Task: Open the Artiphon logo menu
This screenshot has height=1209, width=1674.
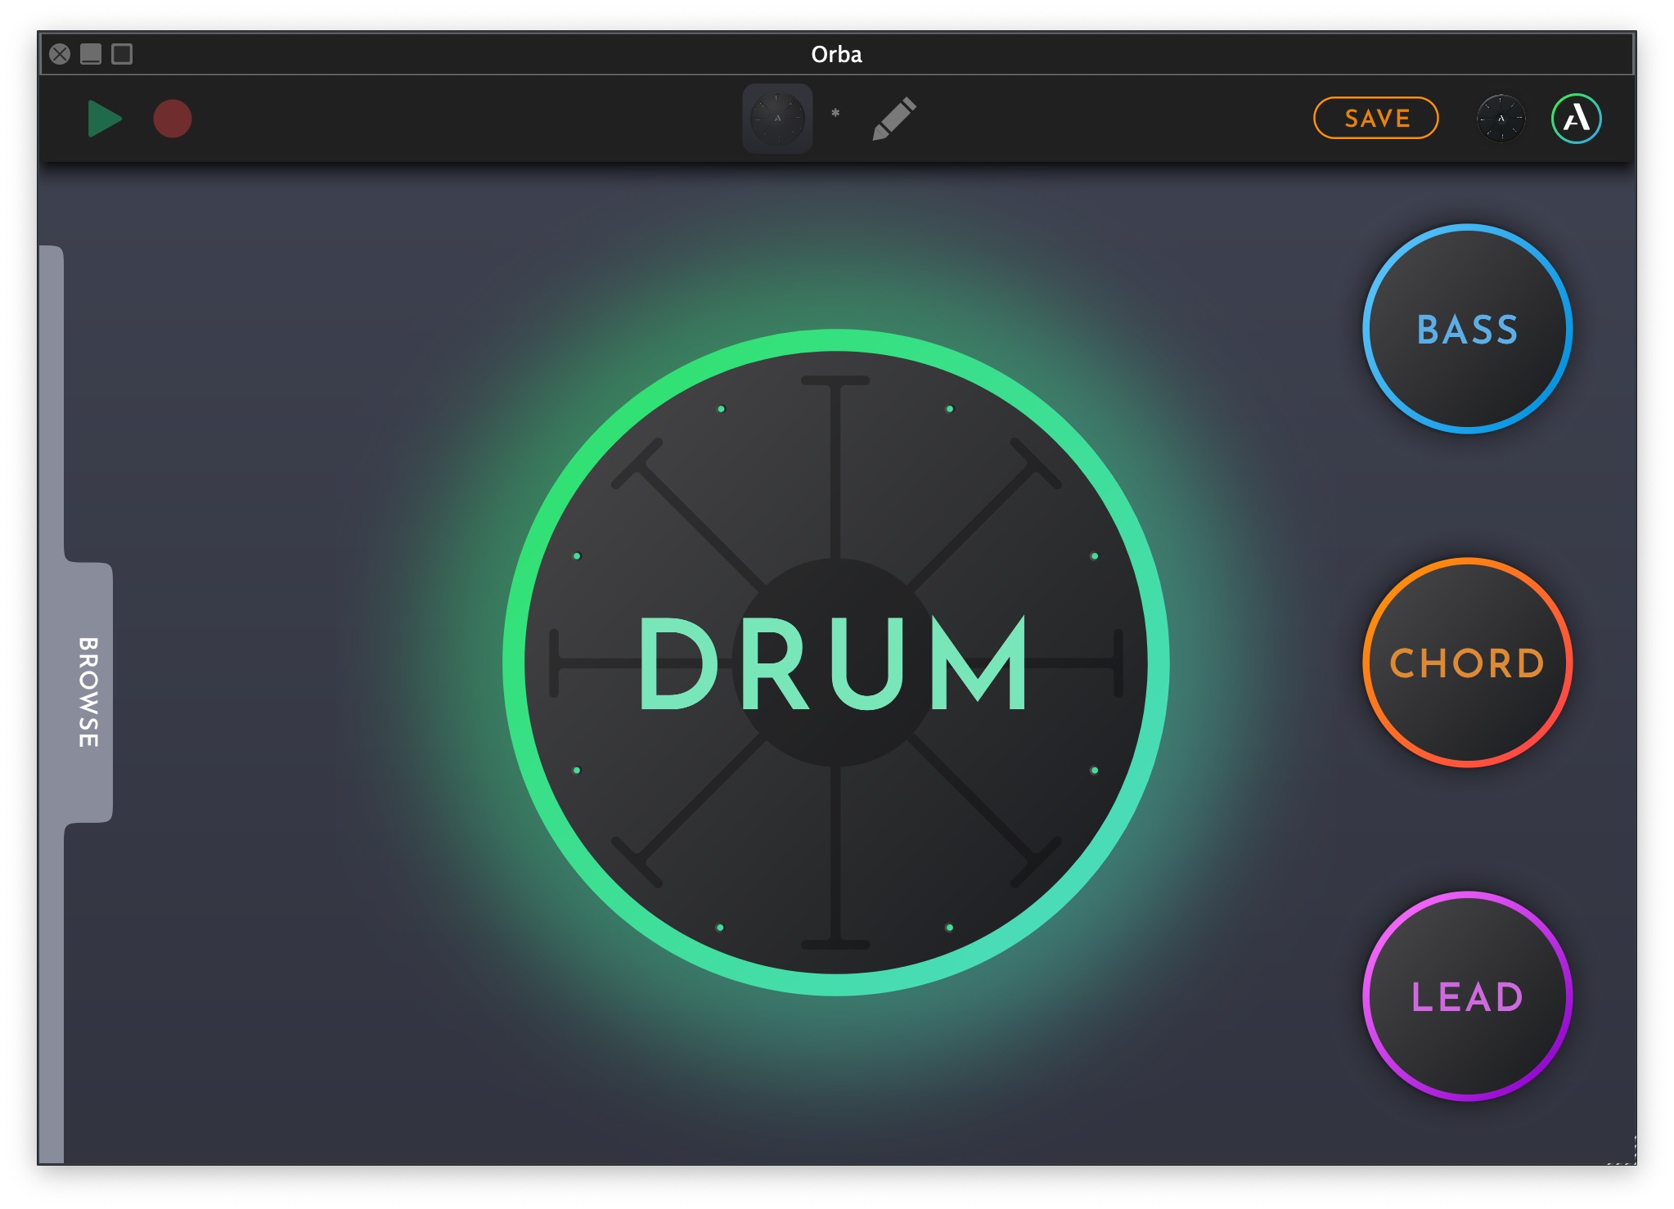Action: [1576, 119]
